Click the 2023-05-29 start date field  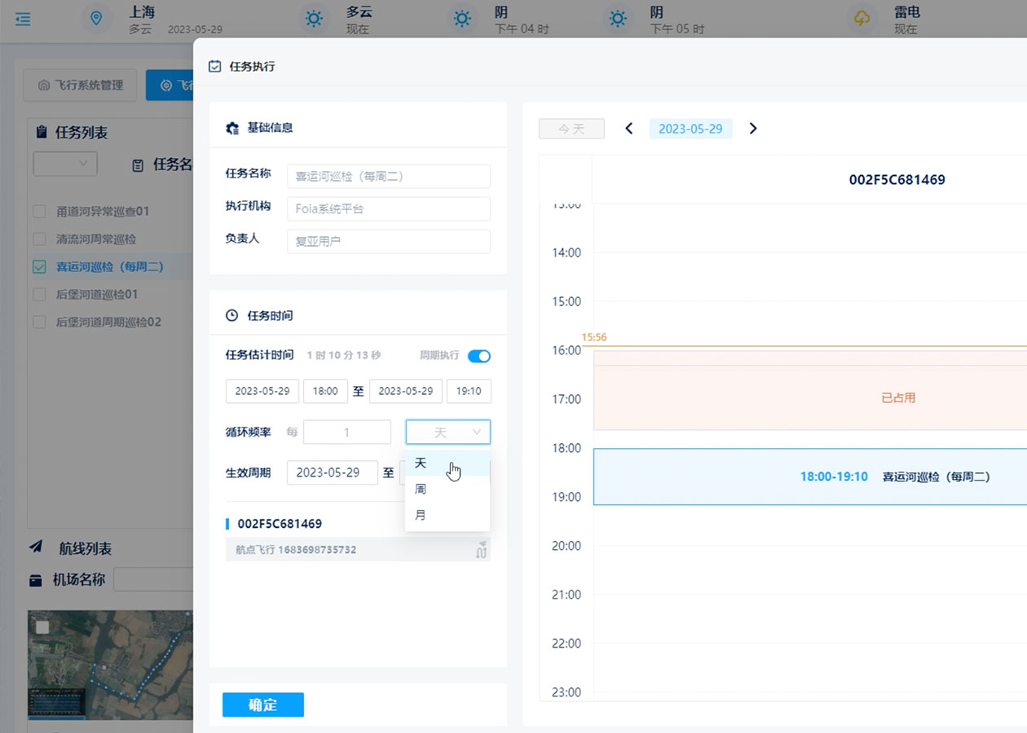(262, 391)
